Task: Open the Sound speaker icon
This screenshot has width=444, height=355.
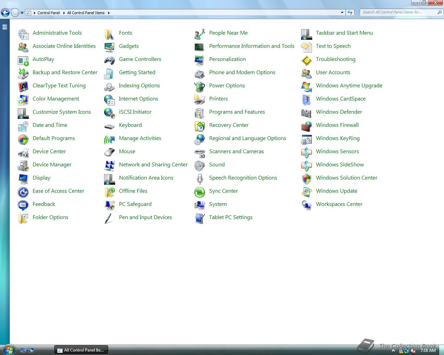Action: point(199,166)
